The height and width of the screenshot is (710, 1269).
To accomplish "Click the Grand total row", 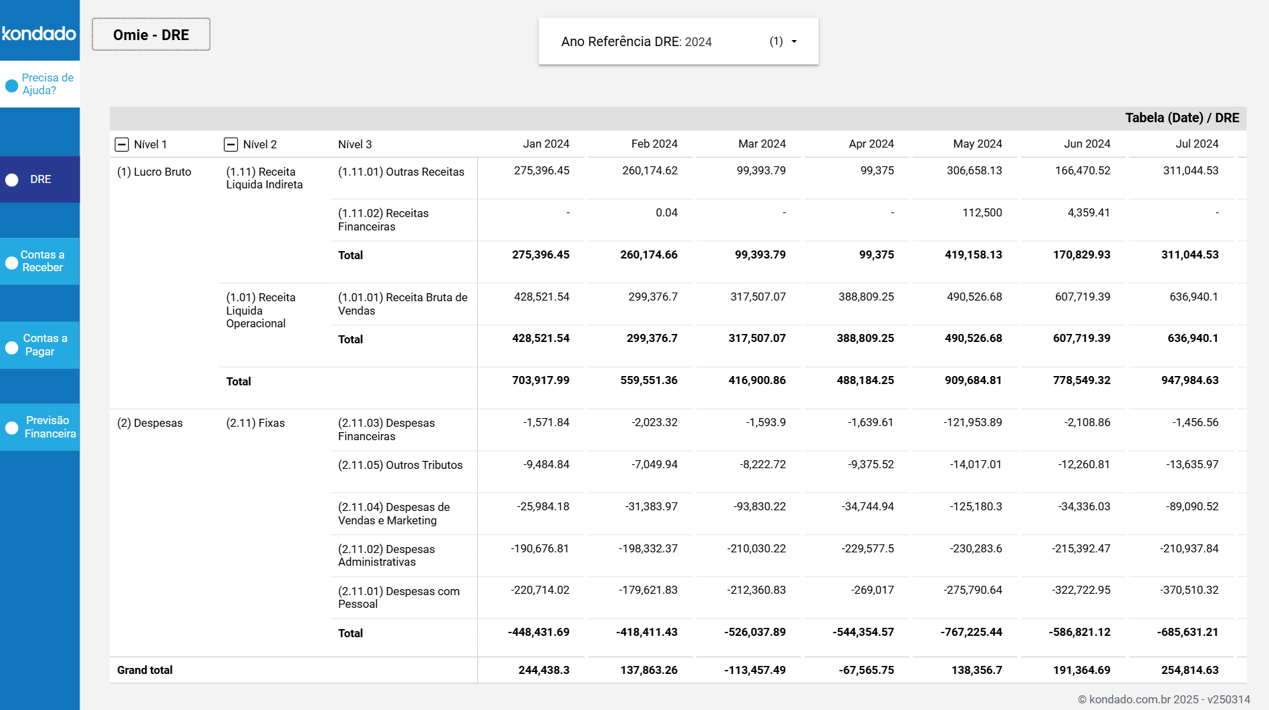I will coord(144,669).
